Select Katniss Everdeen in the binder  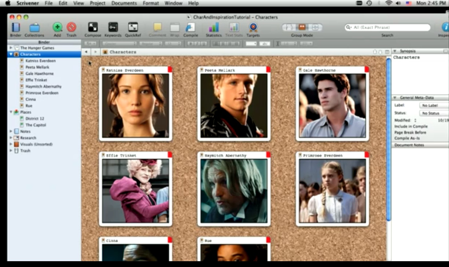click(x=40, y=61)
